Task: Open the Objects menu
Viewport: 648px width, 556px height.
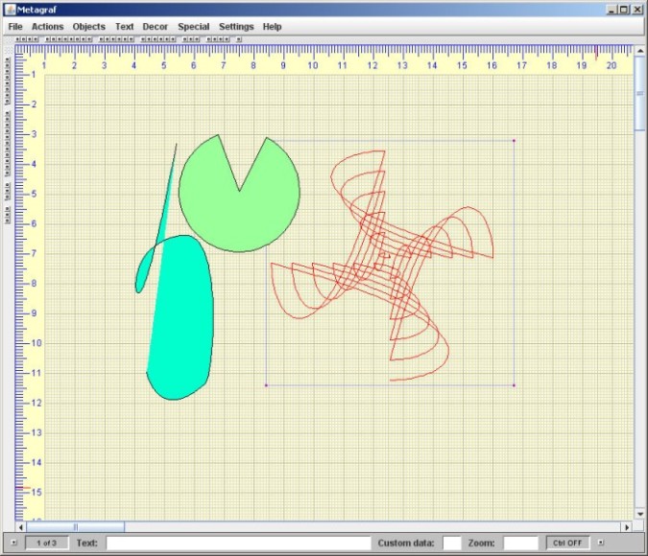Action: pyautogui.click(x=89, y=27)
